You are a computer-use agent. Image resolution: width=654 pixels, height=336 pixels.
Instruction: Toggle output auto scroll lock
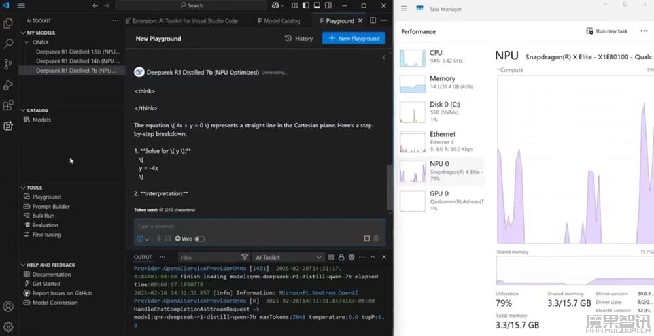click(341, 257)
